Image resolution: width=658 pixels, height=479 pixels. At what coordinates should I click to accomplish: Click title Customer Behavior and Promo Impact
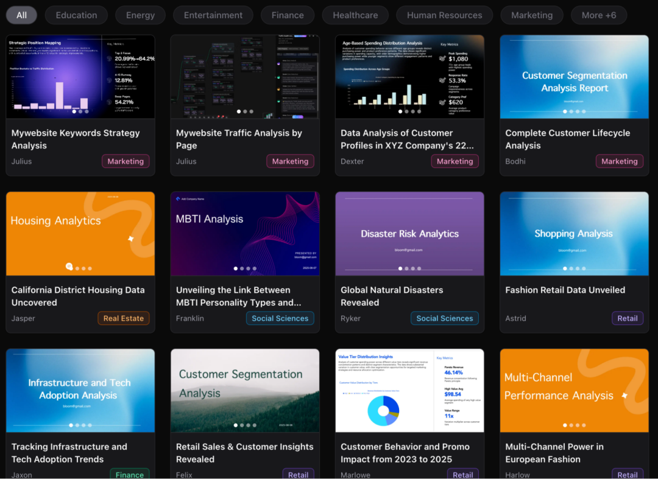[x=405, y=453]
